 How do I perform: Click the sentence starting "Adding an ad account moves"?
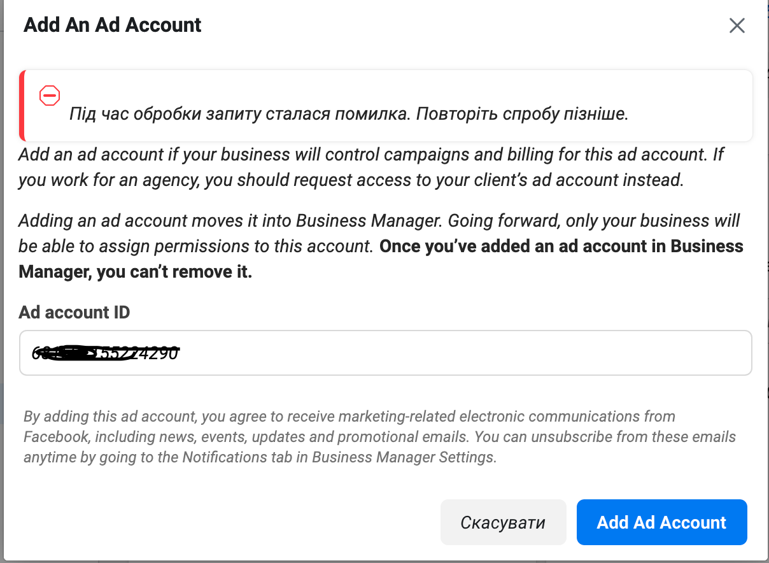tap(229, 221)
